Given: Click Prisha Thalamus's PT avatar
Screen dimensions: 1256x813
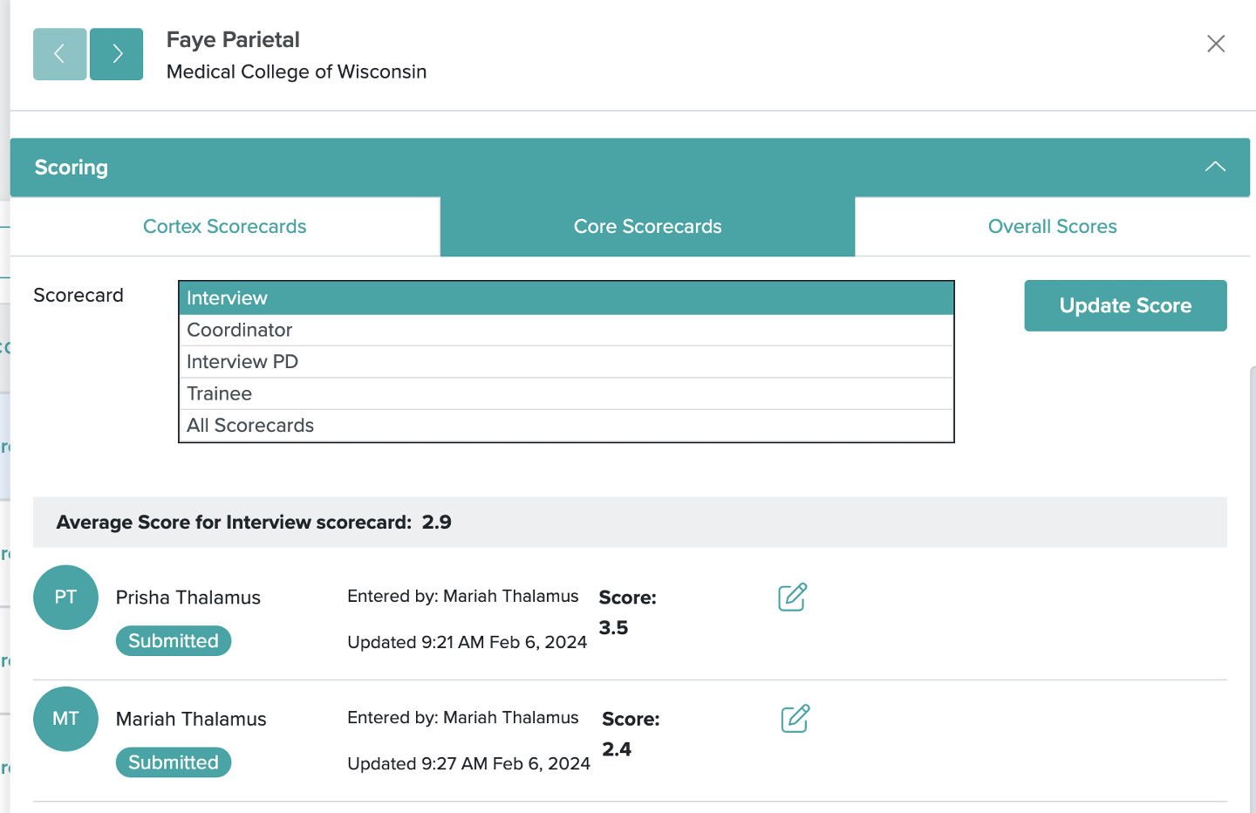Looking at the screenshot, I should point(65,598).
